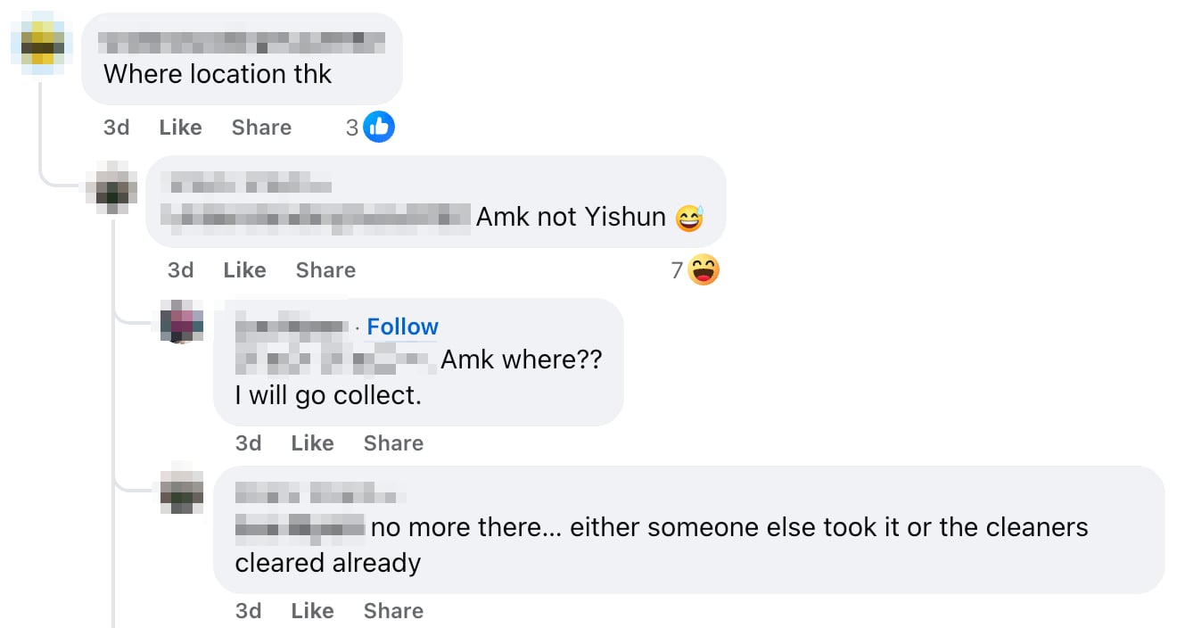
Task: Share the "cleaners cleared already" reply
Action: [393, 611]
